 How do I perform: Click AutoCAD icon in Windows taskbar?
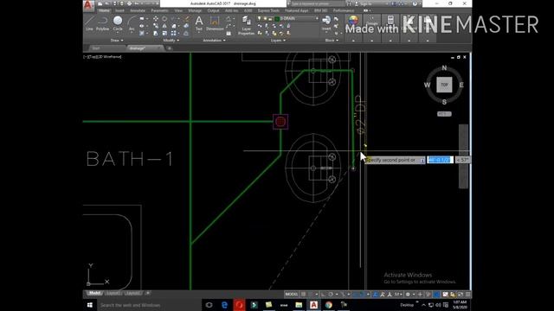pos(313,305)
